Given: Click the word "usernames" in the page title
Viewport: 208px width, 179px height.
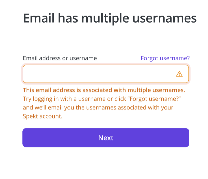Looking at the screenshot, I should pyautogui.click(x=164, y=18).
